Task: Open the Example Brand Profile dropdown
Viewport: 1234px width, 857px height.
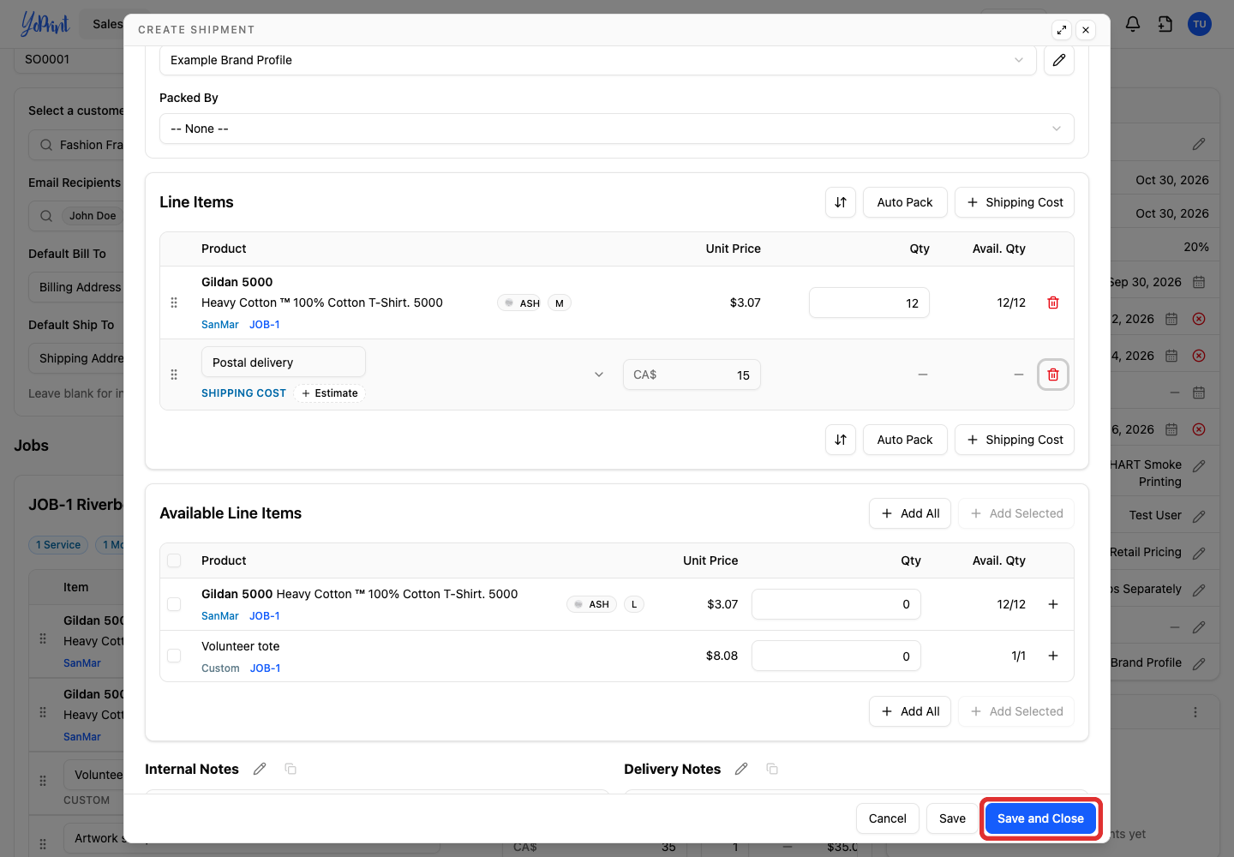Action: [598, 60]
